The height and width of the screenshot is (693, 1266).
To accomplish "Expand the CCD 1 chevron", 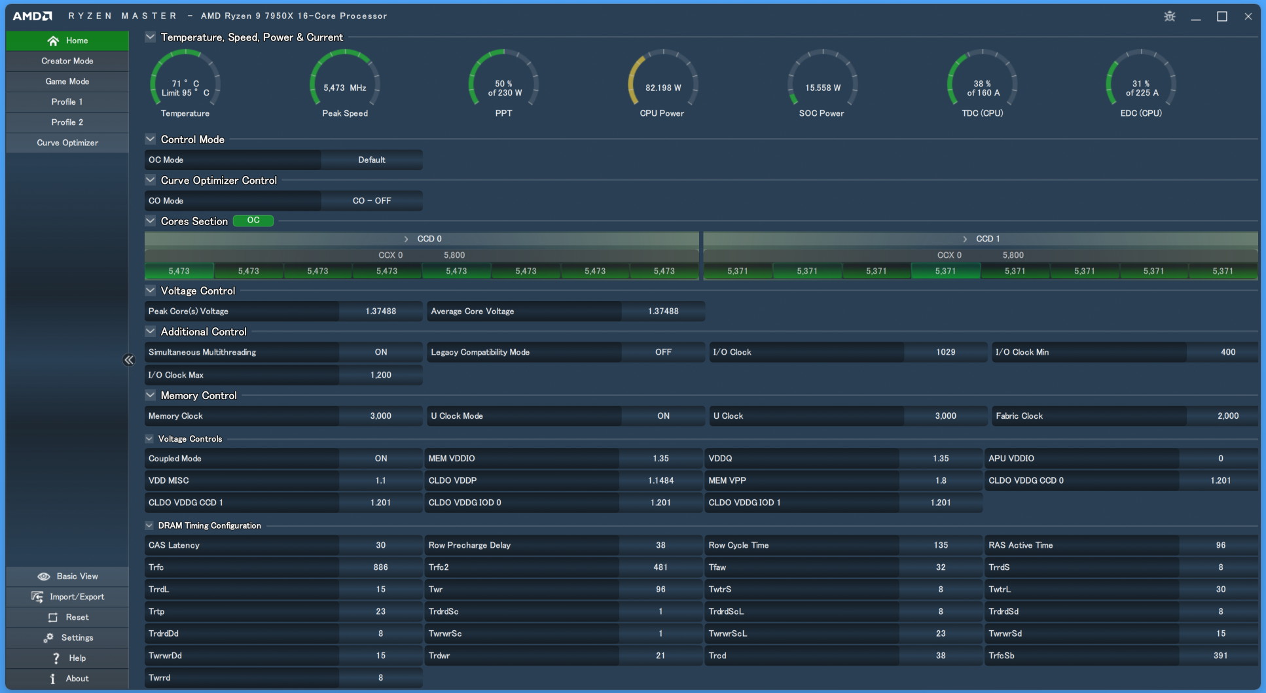I will pyautogui.click(x=965, y=239).
